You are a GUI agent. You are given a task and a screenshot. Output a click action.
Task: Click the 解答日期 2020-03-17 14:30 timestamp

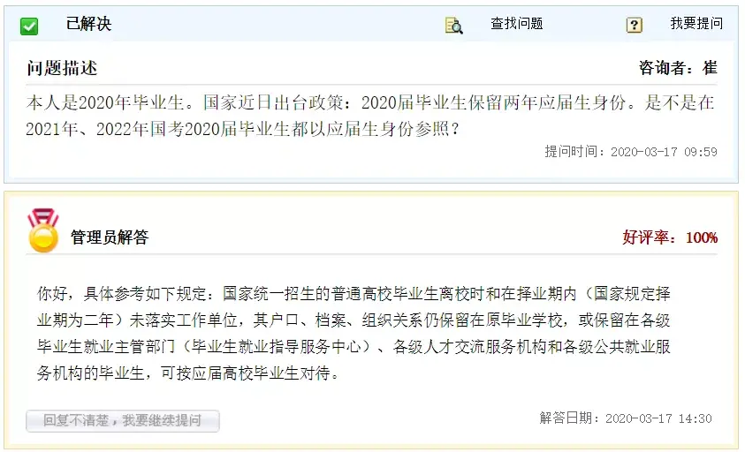click(626, 418)
